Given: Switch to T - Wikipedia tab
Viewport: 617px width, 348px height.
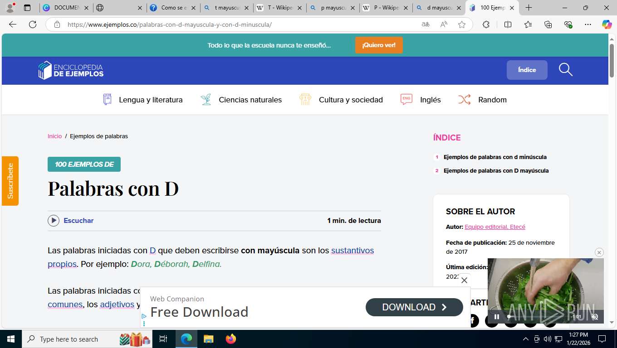Looking at the screenshot, I should [x=280, y=8].
